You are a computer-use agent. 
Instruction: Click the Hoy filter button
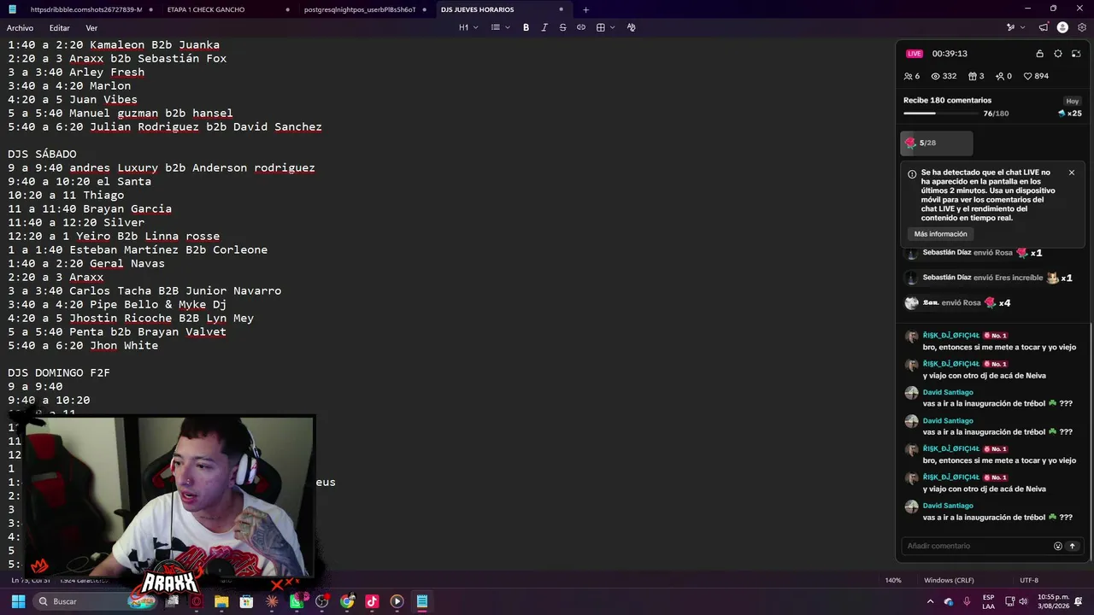(1073, 101)
